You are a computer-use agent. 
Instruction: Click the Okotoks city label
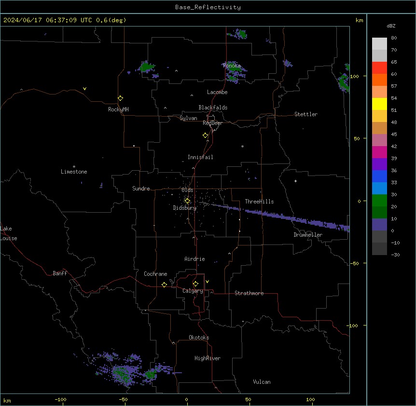[199, 338]
